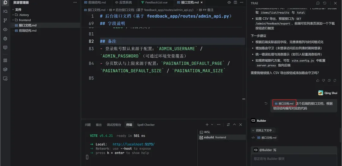Viewport: 342px width, 166px height.
Task: Thumbs down the AI response
Action: pos(323,80)
